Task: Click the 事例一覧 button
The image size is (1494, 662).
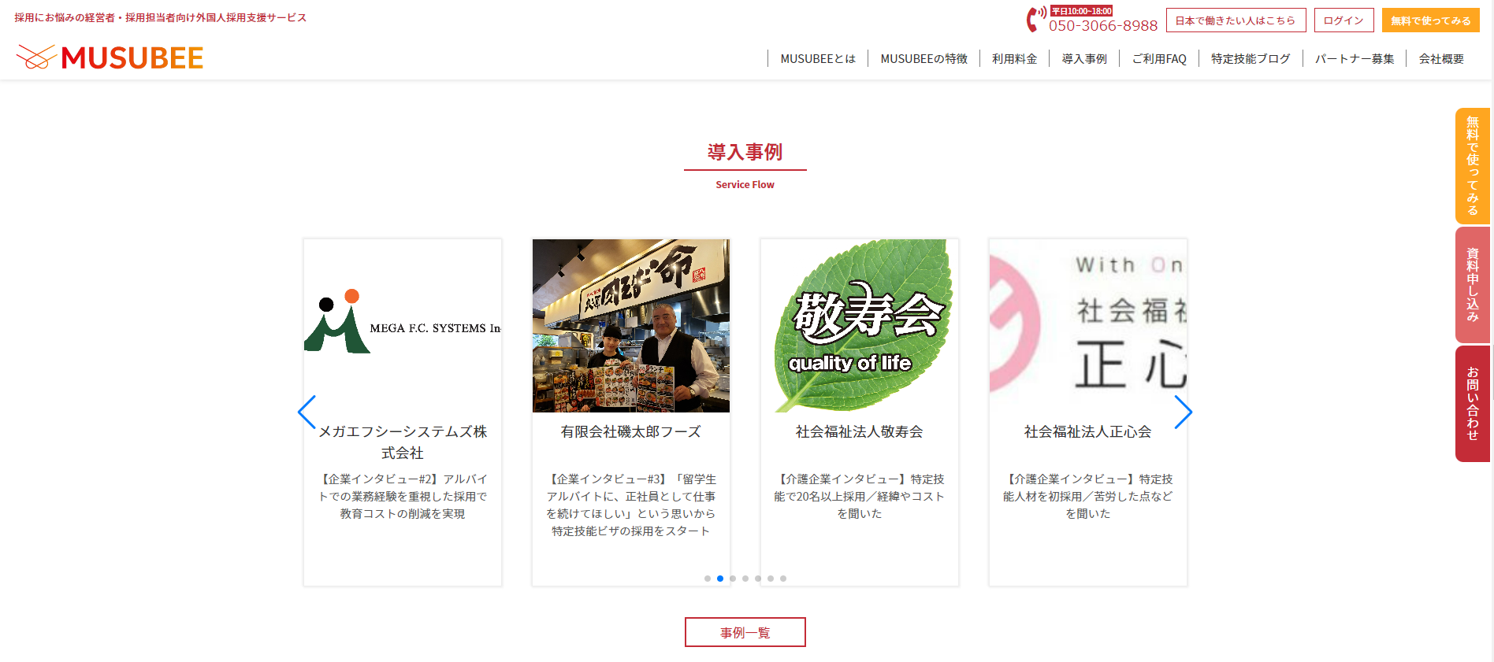Action: click(x=745, y=632)
